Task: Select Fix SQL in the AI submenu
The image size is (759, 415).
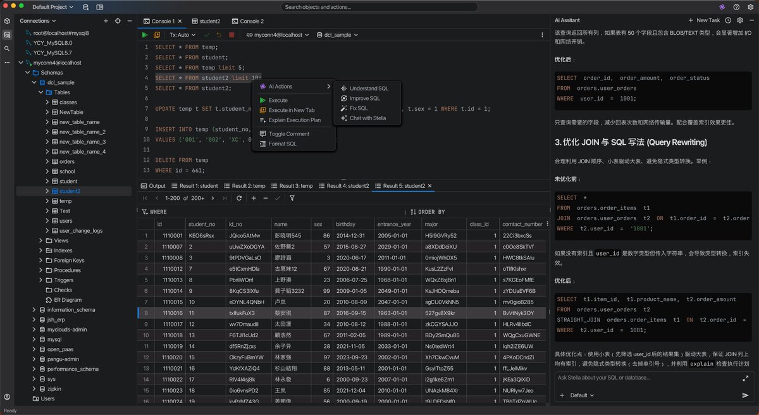Action: coord(369,108)
